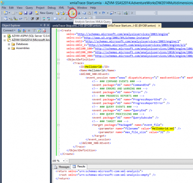The width and height of the screenshot is (193, 183).
Task: Click the Open File folder icon
Action: (x=20, y=13)
